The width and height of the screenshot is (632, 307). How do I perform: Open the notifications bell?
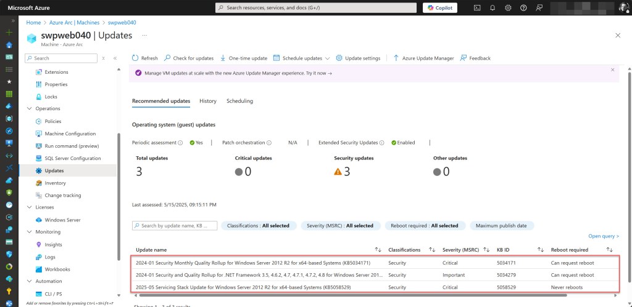point(493,8)
